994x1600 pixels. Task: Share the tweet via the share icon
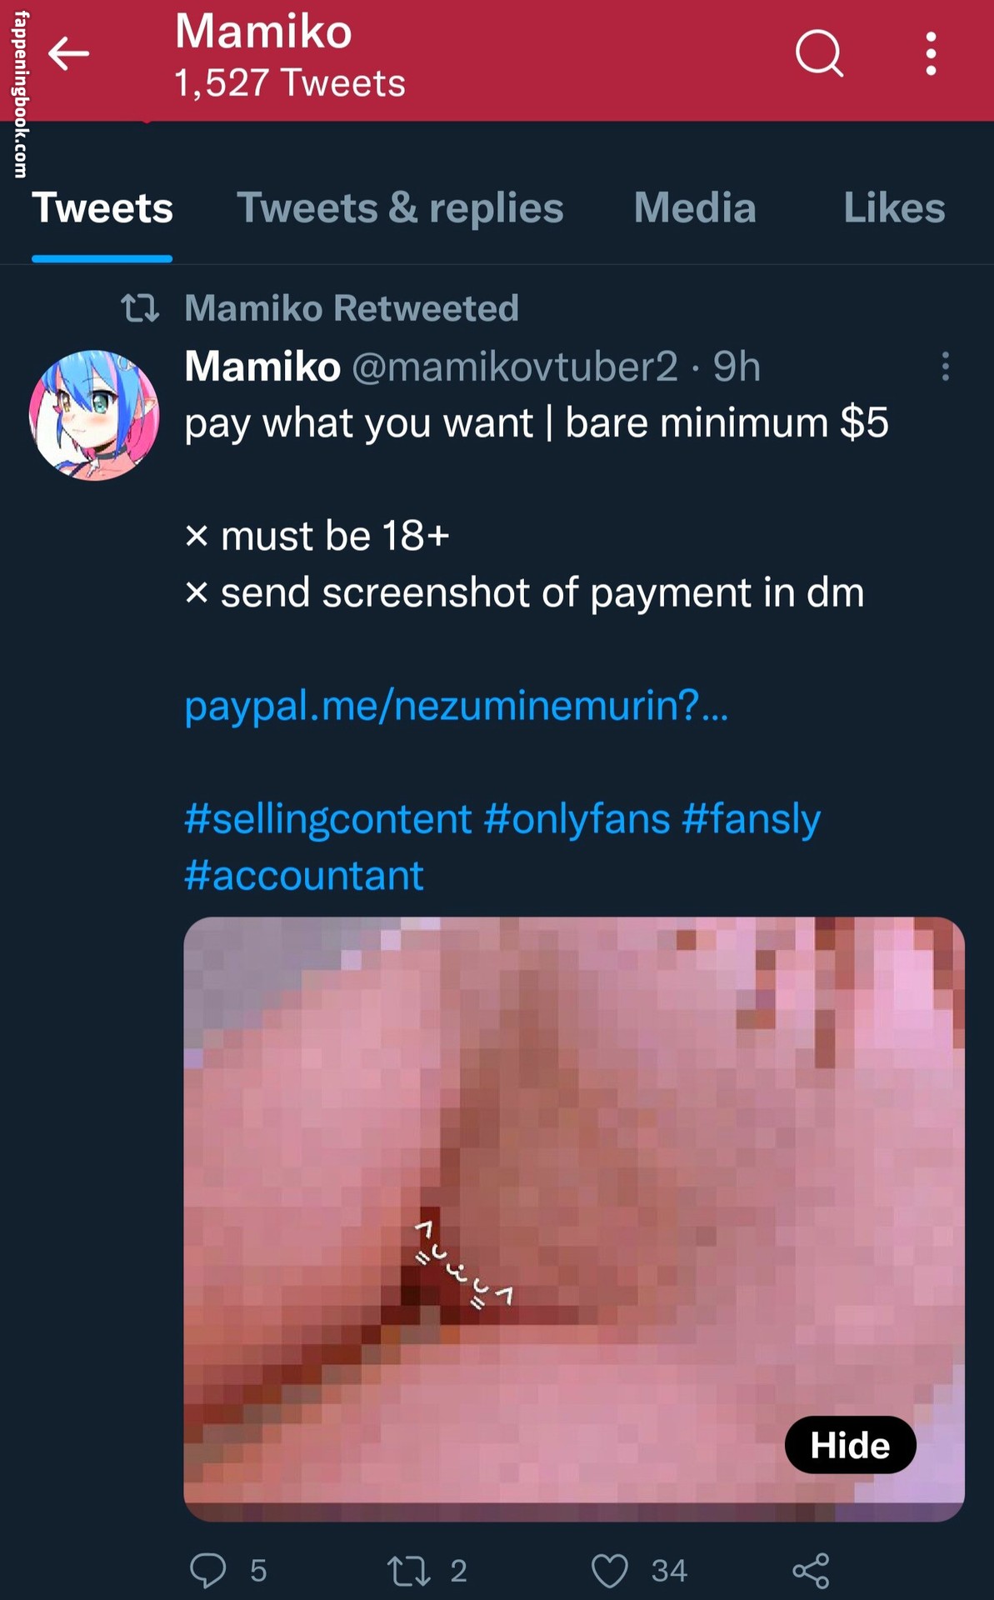coord(811,1571)
